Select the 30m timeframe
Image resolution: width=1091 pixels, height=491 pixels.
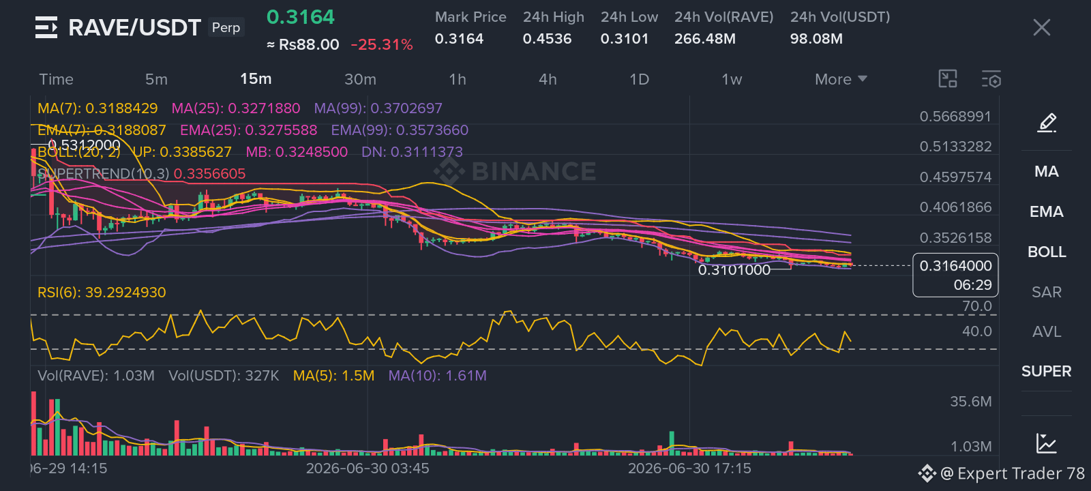click(x=360, y=79)
